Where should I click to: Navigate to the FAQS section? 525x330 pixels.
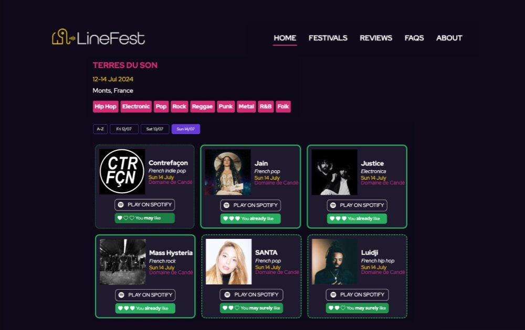click(414, 38)
